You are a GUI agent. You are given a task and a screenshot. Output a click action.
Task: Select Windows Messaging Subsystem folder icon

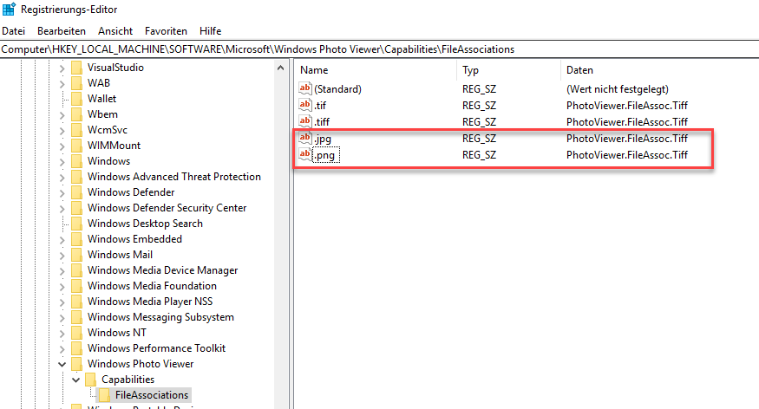pyautogui.click(x=76, y=317)
